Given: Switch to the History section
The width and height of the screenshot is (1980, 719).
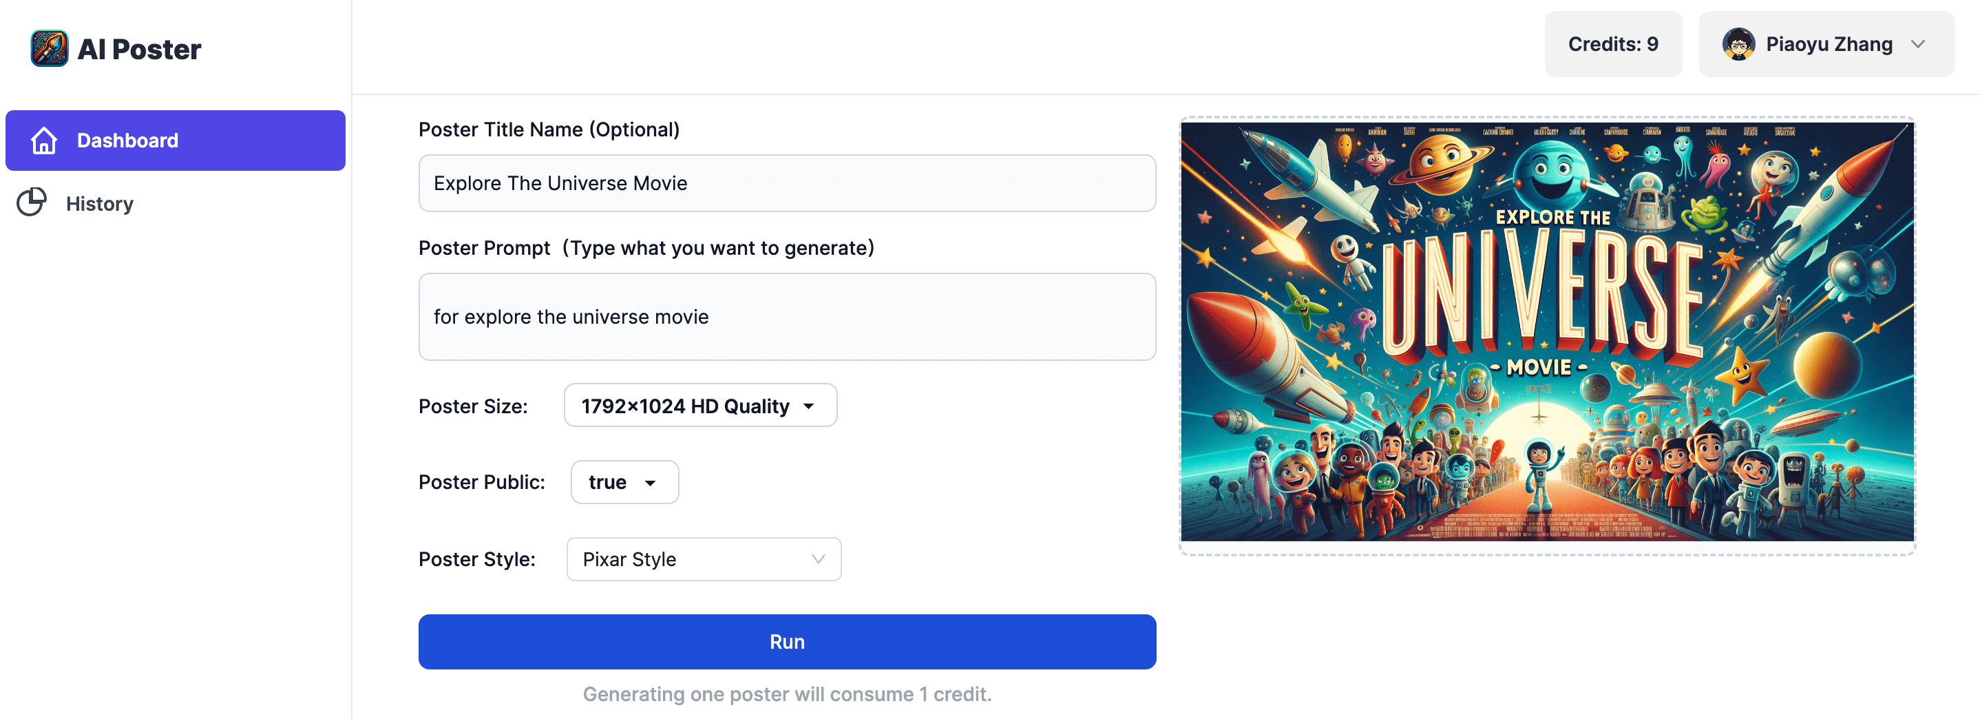Looking at the screenshot, I should 99,202.
